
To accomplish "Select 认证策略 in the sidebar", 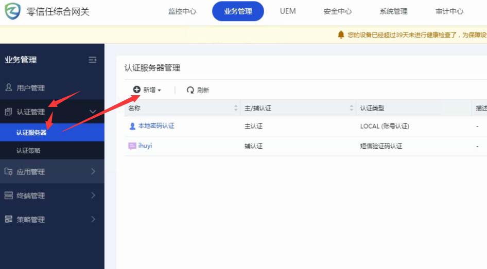I will [28, 151].
